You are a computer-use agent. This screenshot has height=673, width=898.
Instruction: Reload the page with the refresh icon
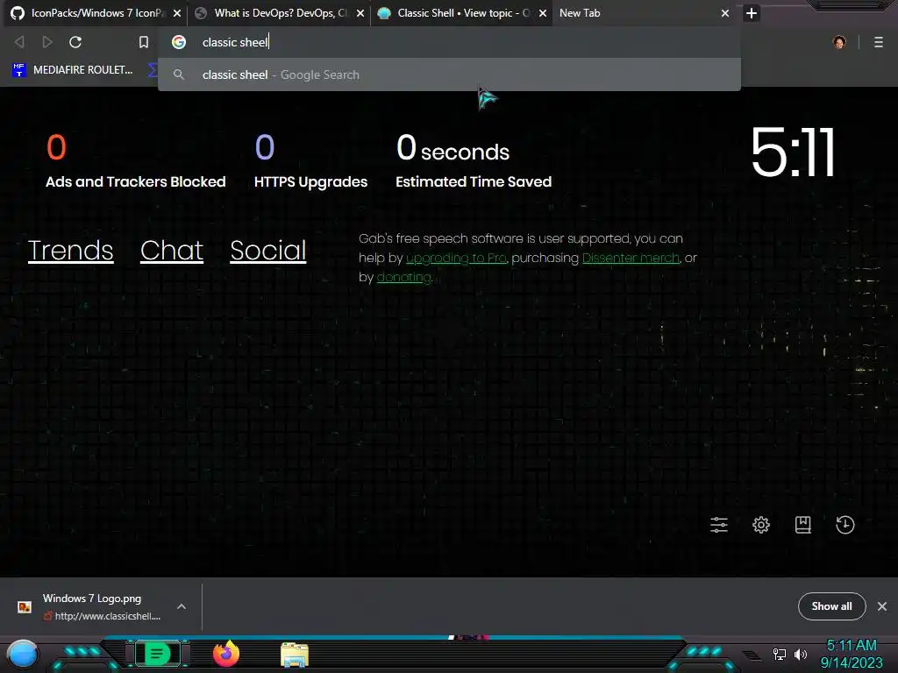point(75,42)
